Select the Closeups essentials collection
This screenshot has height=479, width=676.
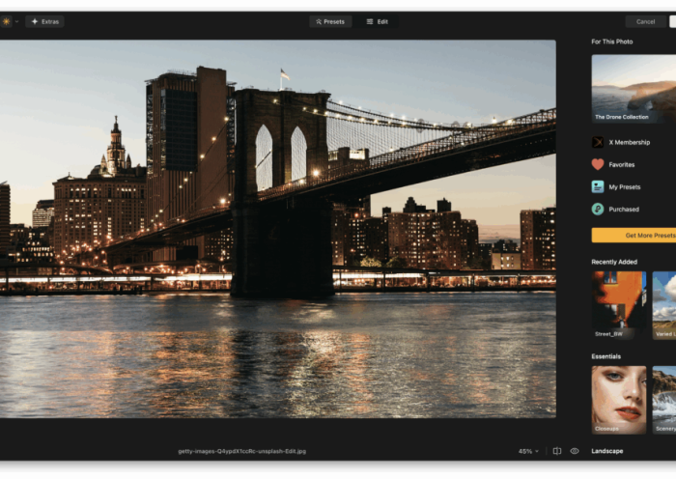pos(619,398)
